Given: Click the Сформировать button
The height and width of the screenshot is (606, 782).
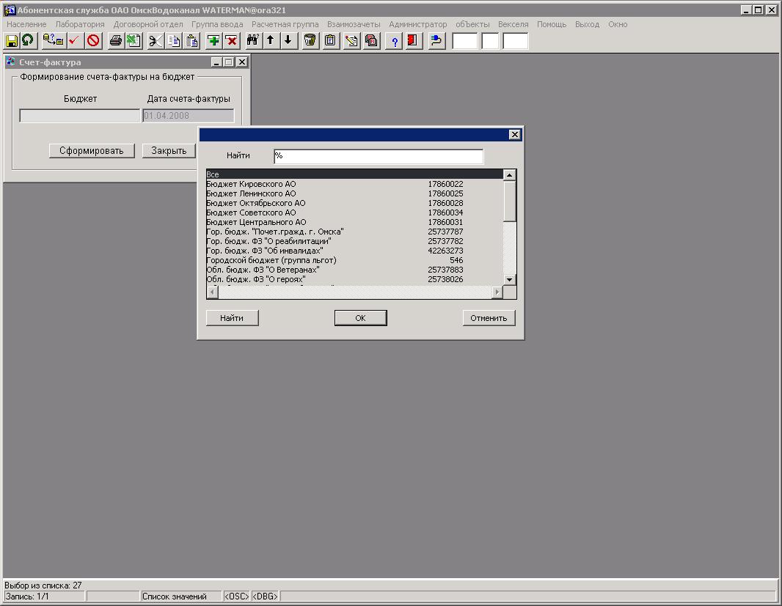Looking at the screenshot, I should click(92, 151).
